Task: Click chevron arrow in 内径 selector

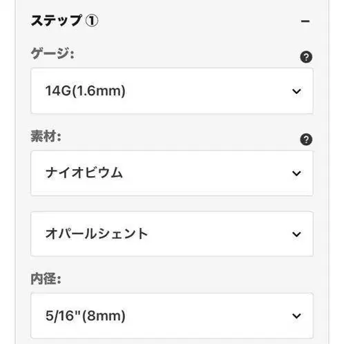Action: pos(296,316)
